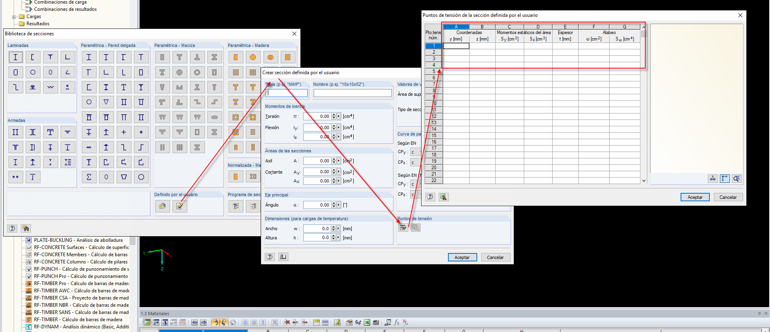Select the double I-section in Armadas
The height and width of the screenshot is (332, 770).
(16, 132)
